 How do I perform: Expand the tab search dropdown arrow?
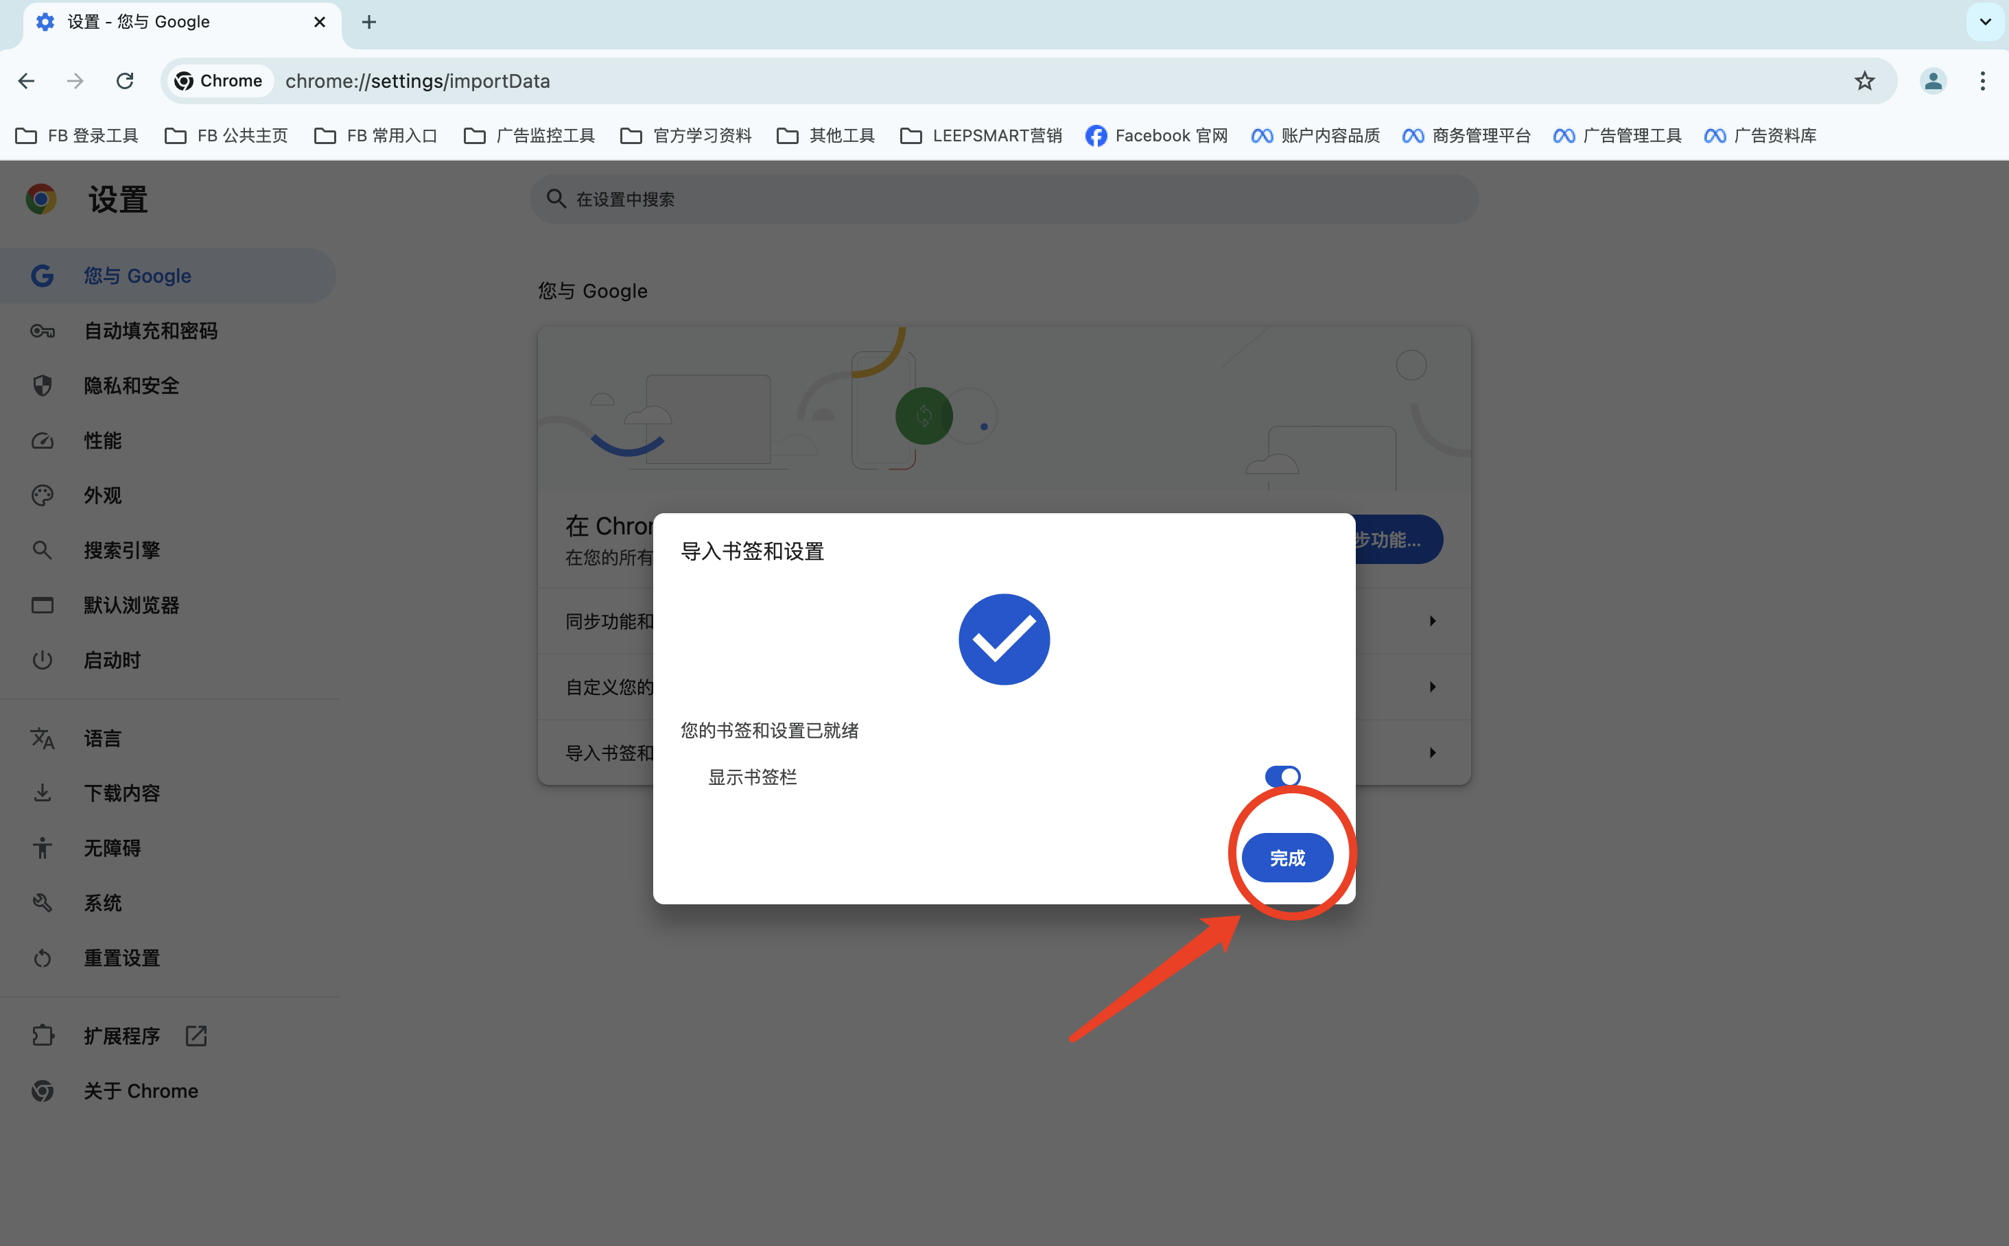[1985, 22]
